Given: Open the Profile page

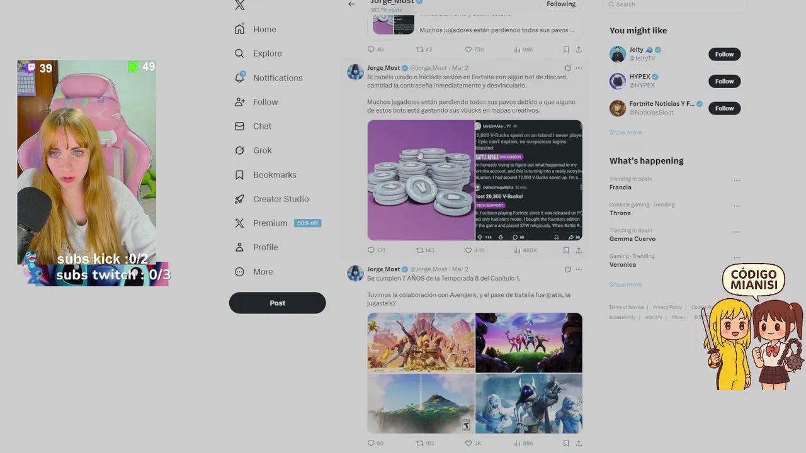Looking at the screenshot, I should [x=256, y=247].
